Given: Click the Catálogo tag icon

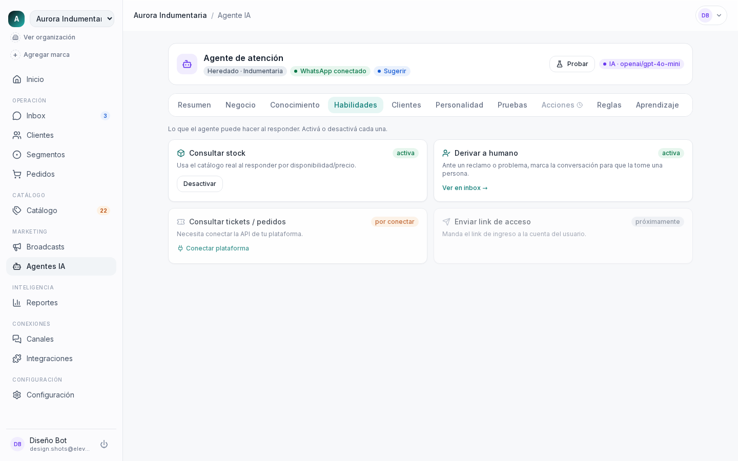Looking at the screenshot, I should pos(17,211).
